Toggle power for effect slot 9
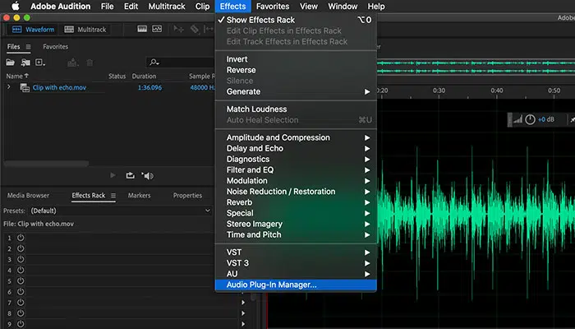 [x=21, y=324]
